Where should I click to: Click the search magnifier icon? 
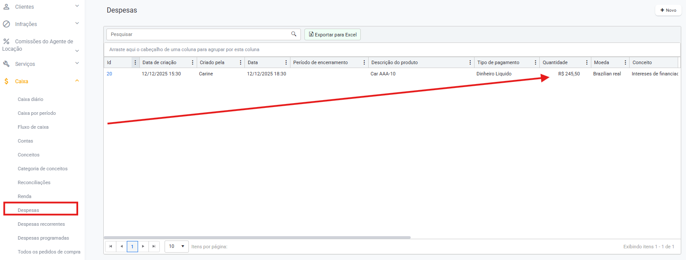(294, 34)
